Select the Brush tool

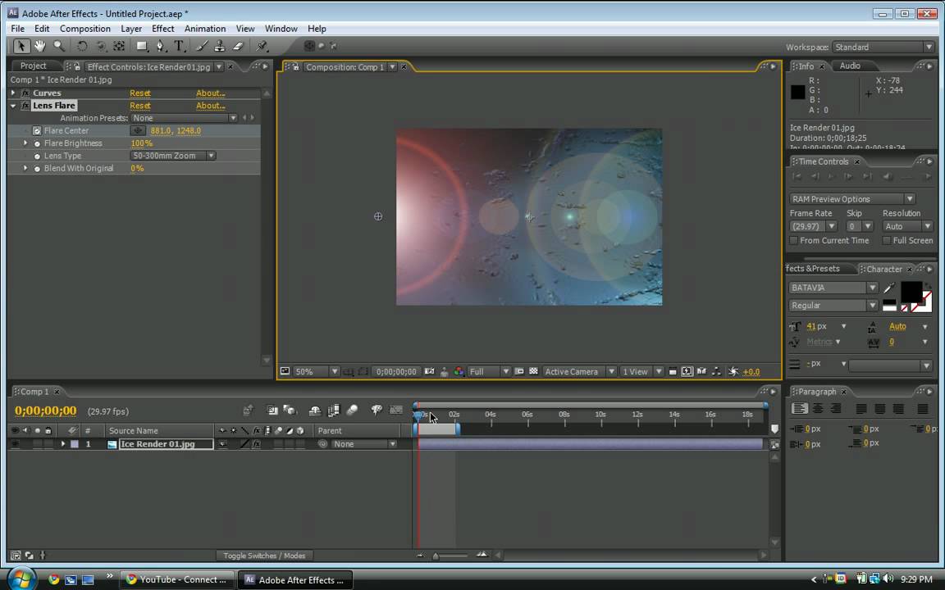[x=202, y=46]
